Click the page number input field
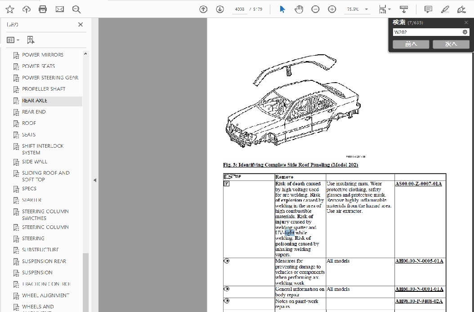Screen dimensions: 474x312 [241, 9]
